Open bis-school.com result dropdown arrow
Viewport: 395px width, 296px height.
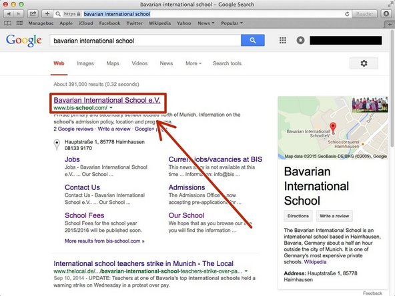tap(111, 108)
